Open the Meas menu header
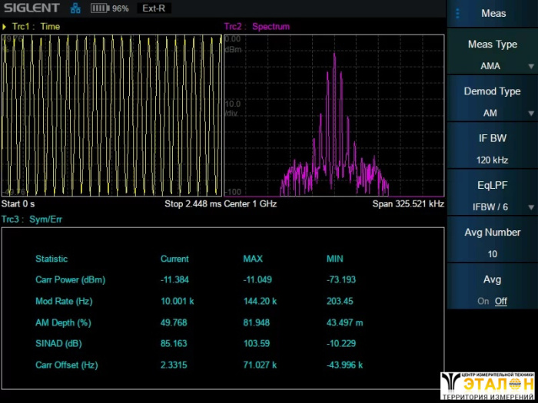Image resolution: width=538 pixels, height=403 pixels. pos(493,13)
